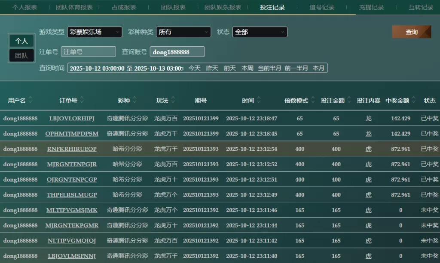Click the 注单号 input field
Screen dimensions: 440x263
(89, 52)
